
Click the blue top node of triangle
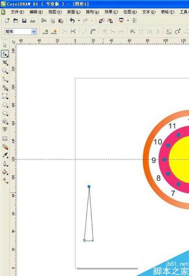click(89, 187)
